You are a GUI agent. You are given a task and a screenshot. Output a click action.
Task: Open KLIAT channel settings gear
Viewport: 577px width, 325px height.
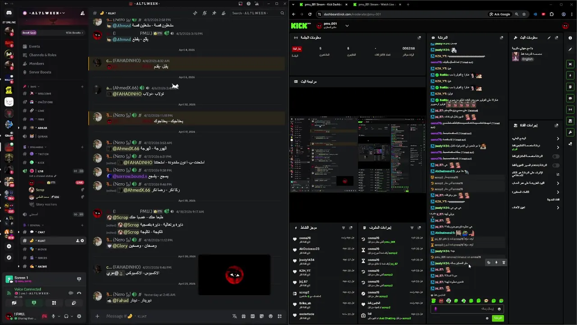(x=82, y=241)
